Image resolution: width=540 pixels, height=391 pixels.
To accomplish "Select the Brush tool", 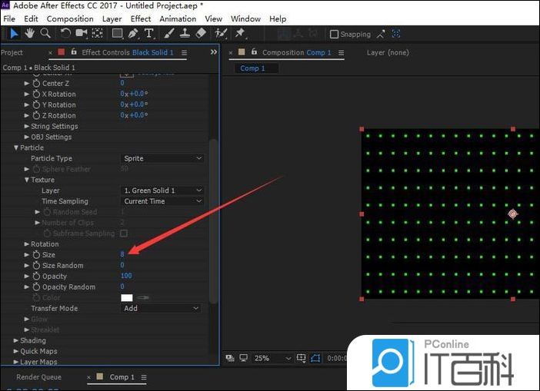I will 168,33.
